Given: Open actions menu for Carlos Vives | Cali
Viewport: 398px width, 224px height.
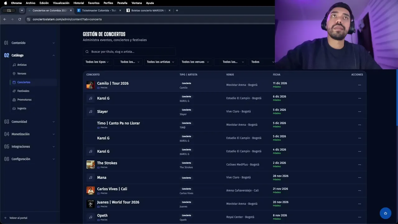Looking at the screenshot, I should 359,191.
